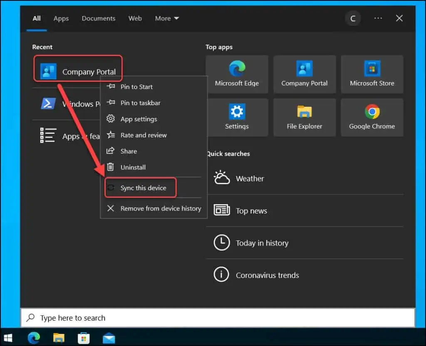Open Company Portal from Recent list
The image size is (426, 346).
pyautogui.click(x=78, y=71)
